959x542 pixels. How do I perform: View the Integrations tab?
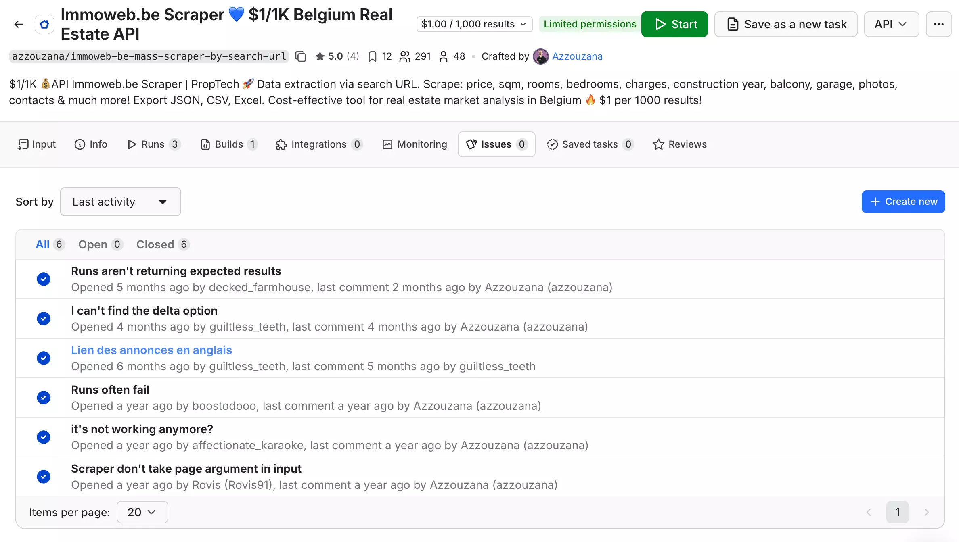pos(319,144)
